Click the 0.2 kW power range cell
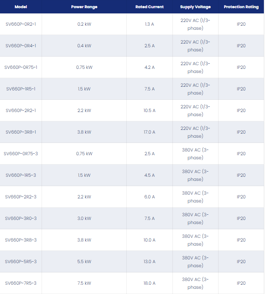This screenshot has height=294, width=265. coord(84,24)
